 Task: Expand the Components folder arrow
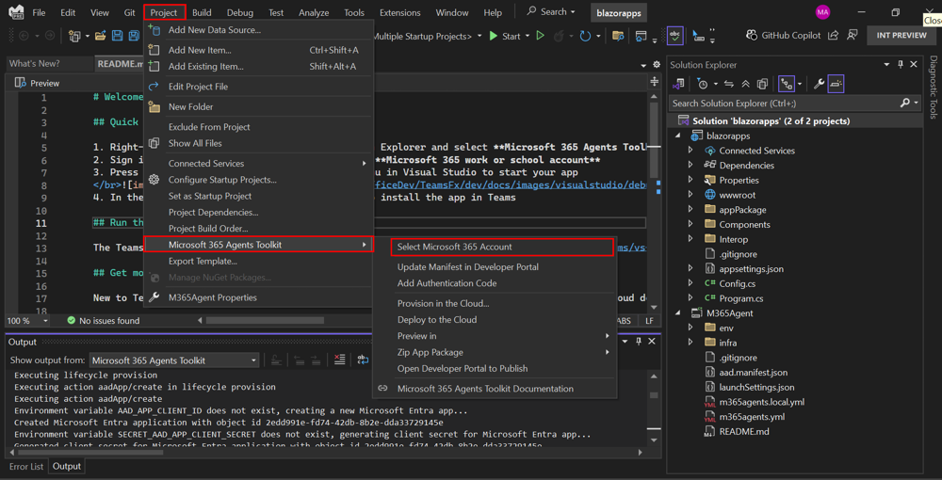click(690, 224)
